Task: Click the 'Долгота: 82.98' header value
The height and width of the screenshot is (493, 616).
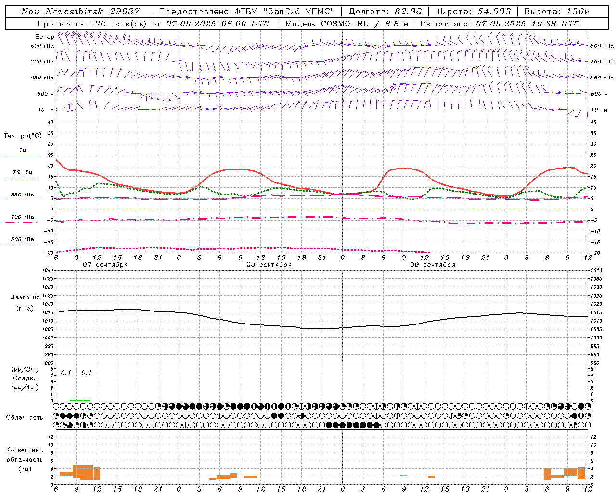Action: tap(385, 12)
